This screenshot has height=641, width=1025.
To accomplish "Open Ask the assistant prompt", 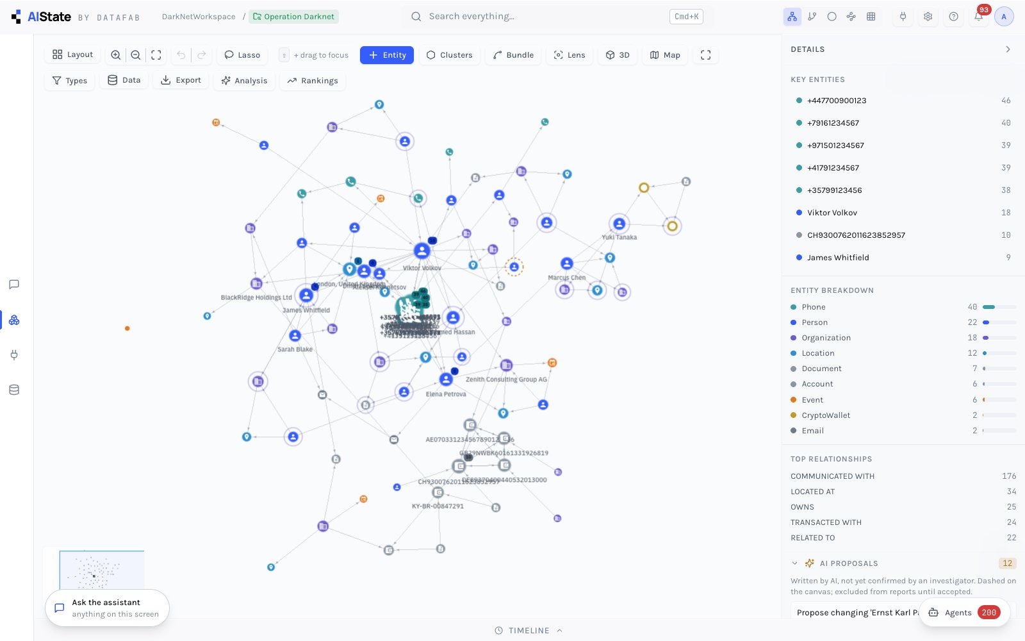I will (x=107, y=608).
